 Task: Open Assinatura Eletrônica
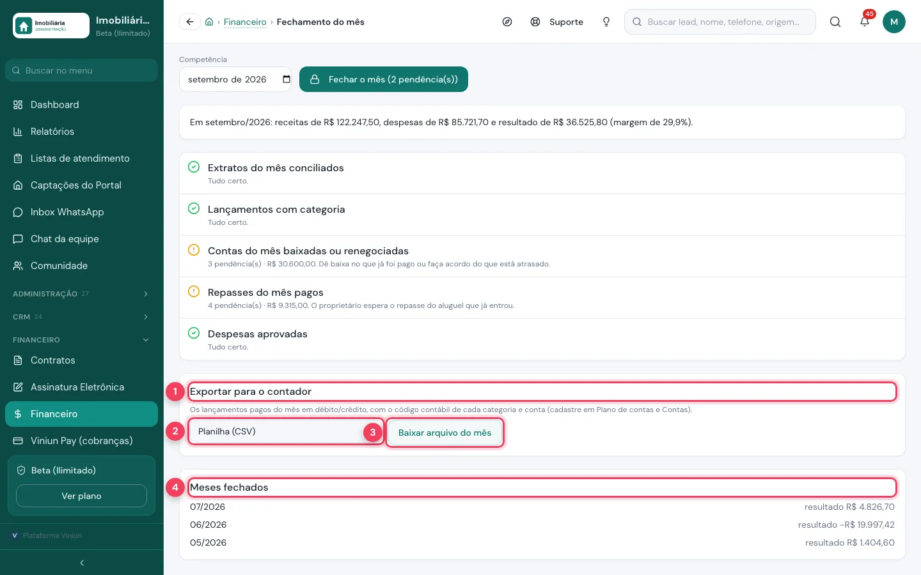81,387
